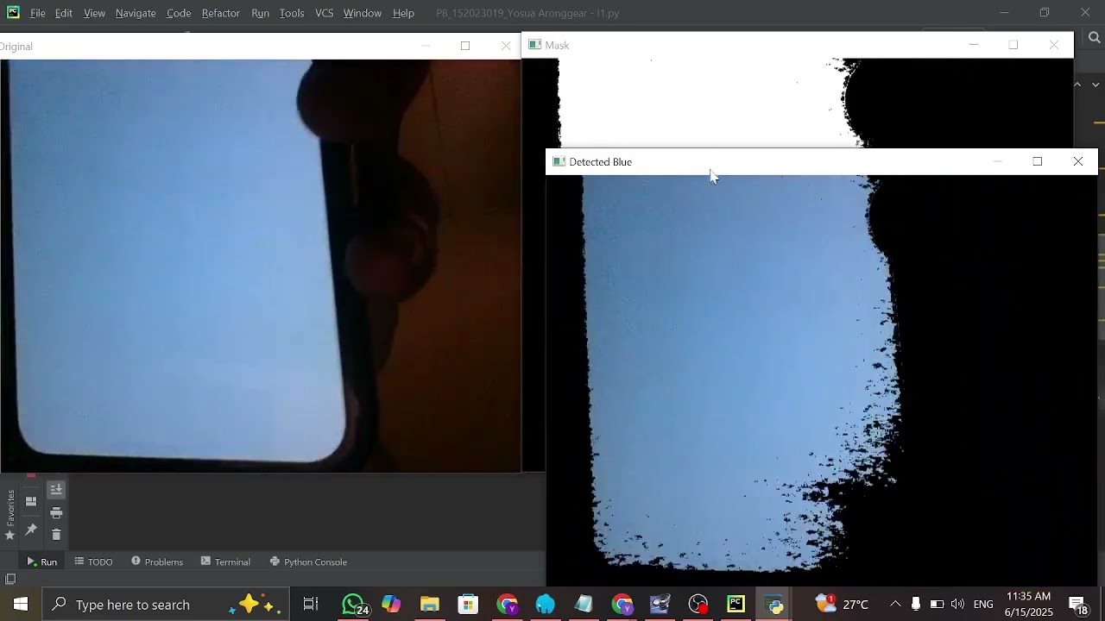
Task: Click the print icon in the Run panel
Action: click(x=56, y=512)
